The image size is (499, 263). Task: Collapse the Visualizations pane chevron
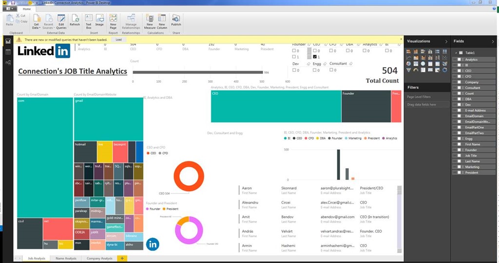(446, 42)
